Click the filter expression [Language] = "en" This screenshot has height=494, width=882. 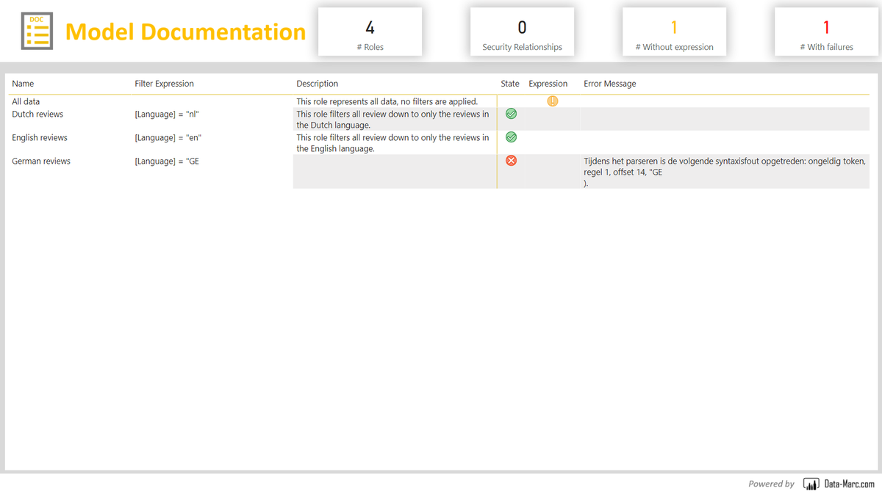(168, 137)
